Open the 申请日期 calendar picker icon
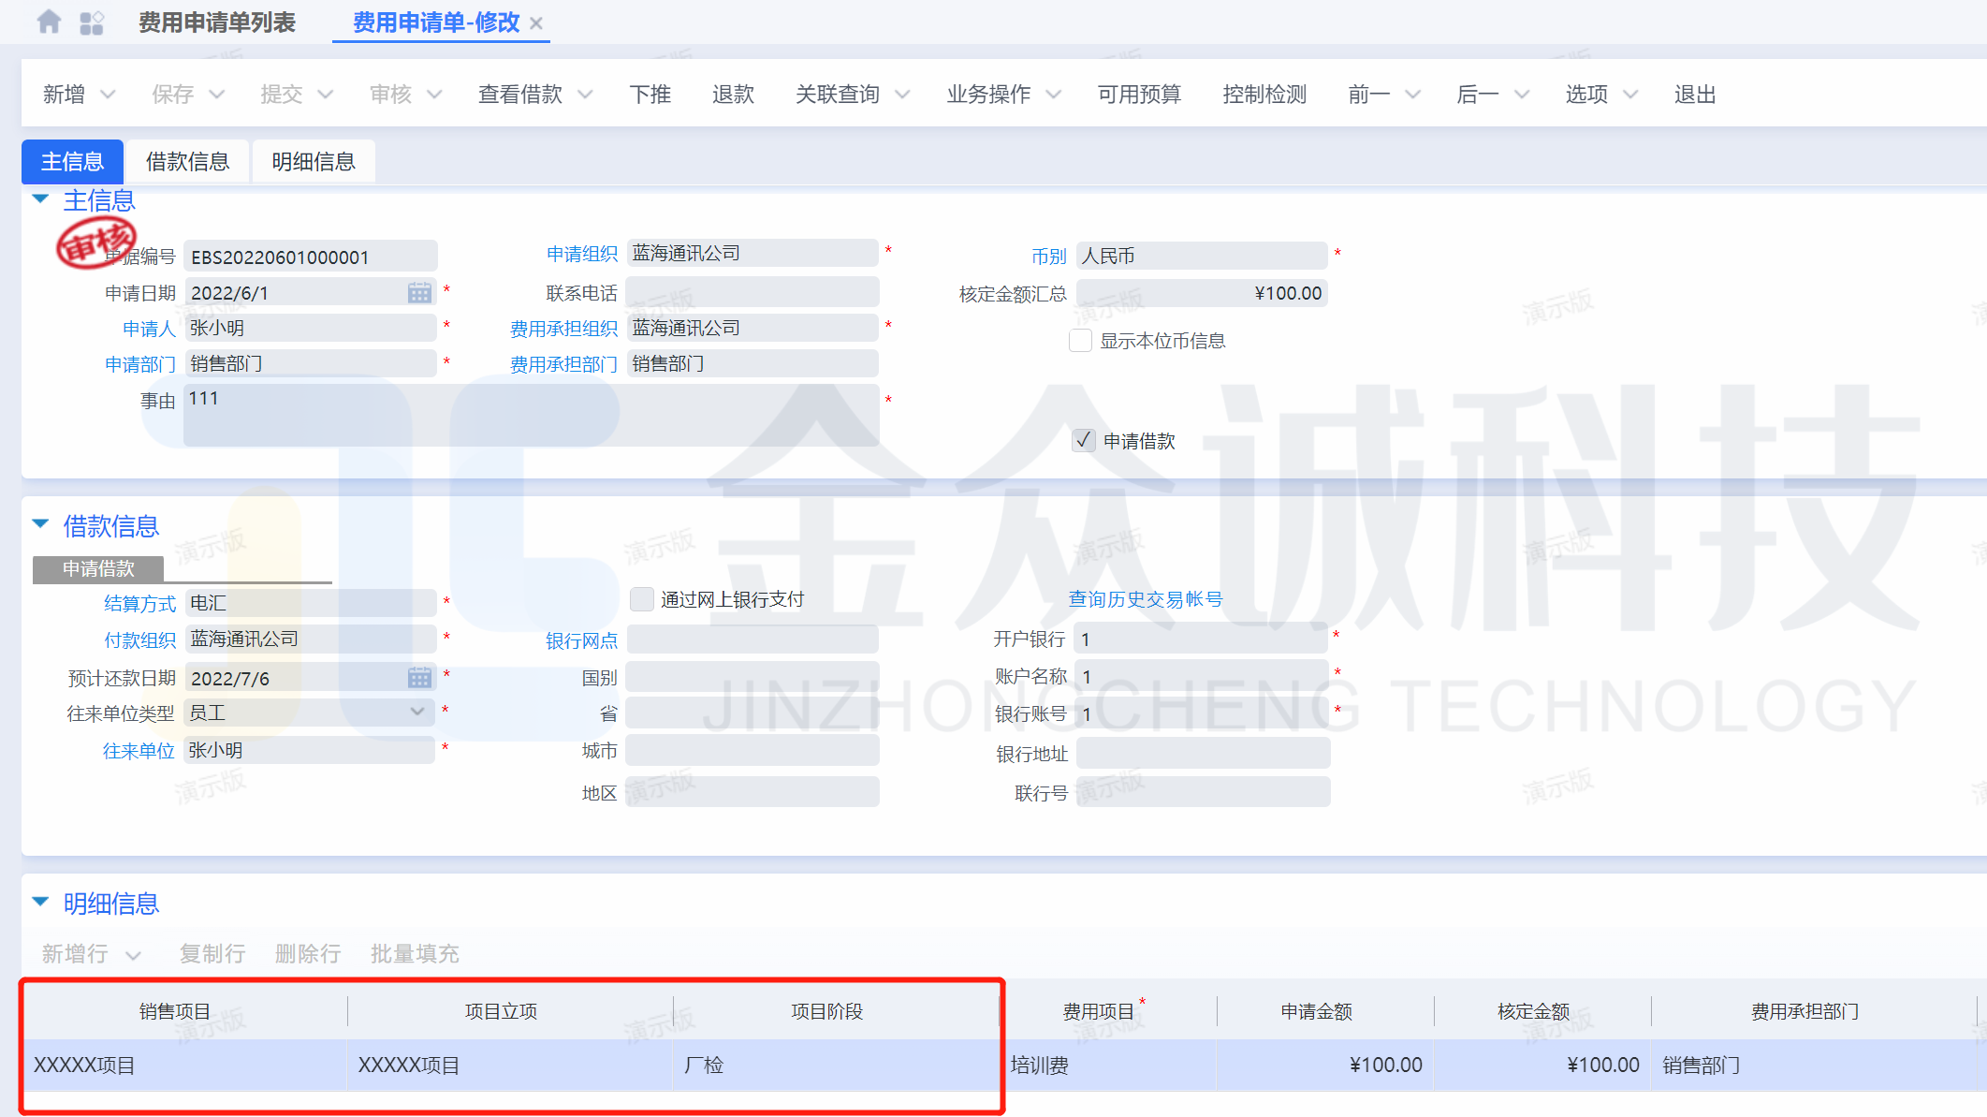1987x1117 pixels. [419, 293]
